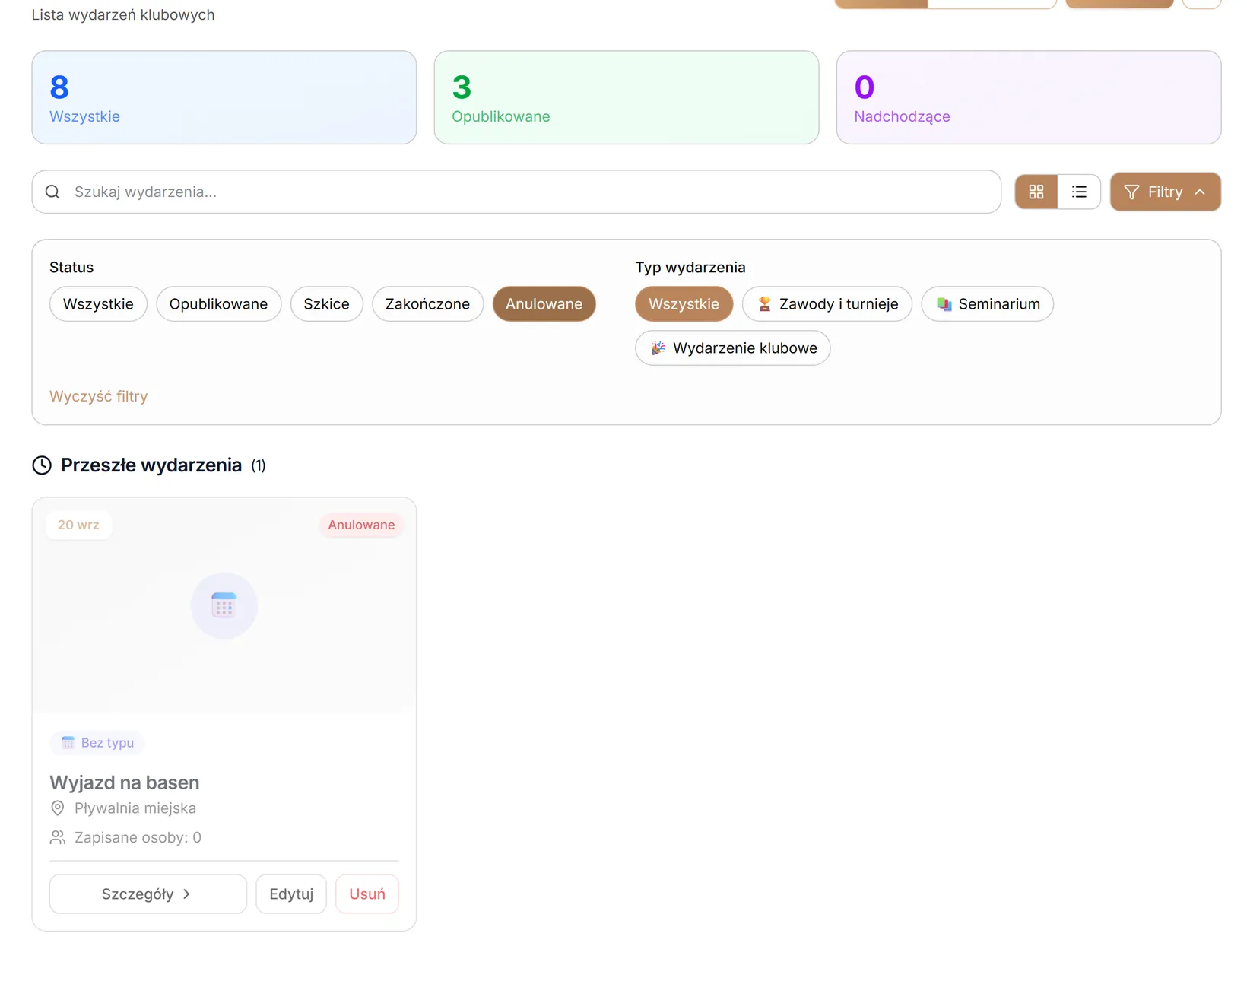
Task: Collapse filters with the Filtry chevron
Action: [x=1200, y=192]
